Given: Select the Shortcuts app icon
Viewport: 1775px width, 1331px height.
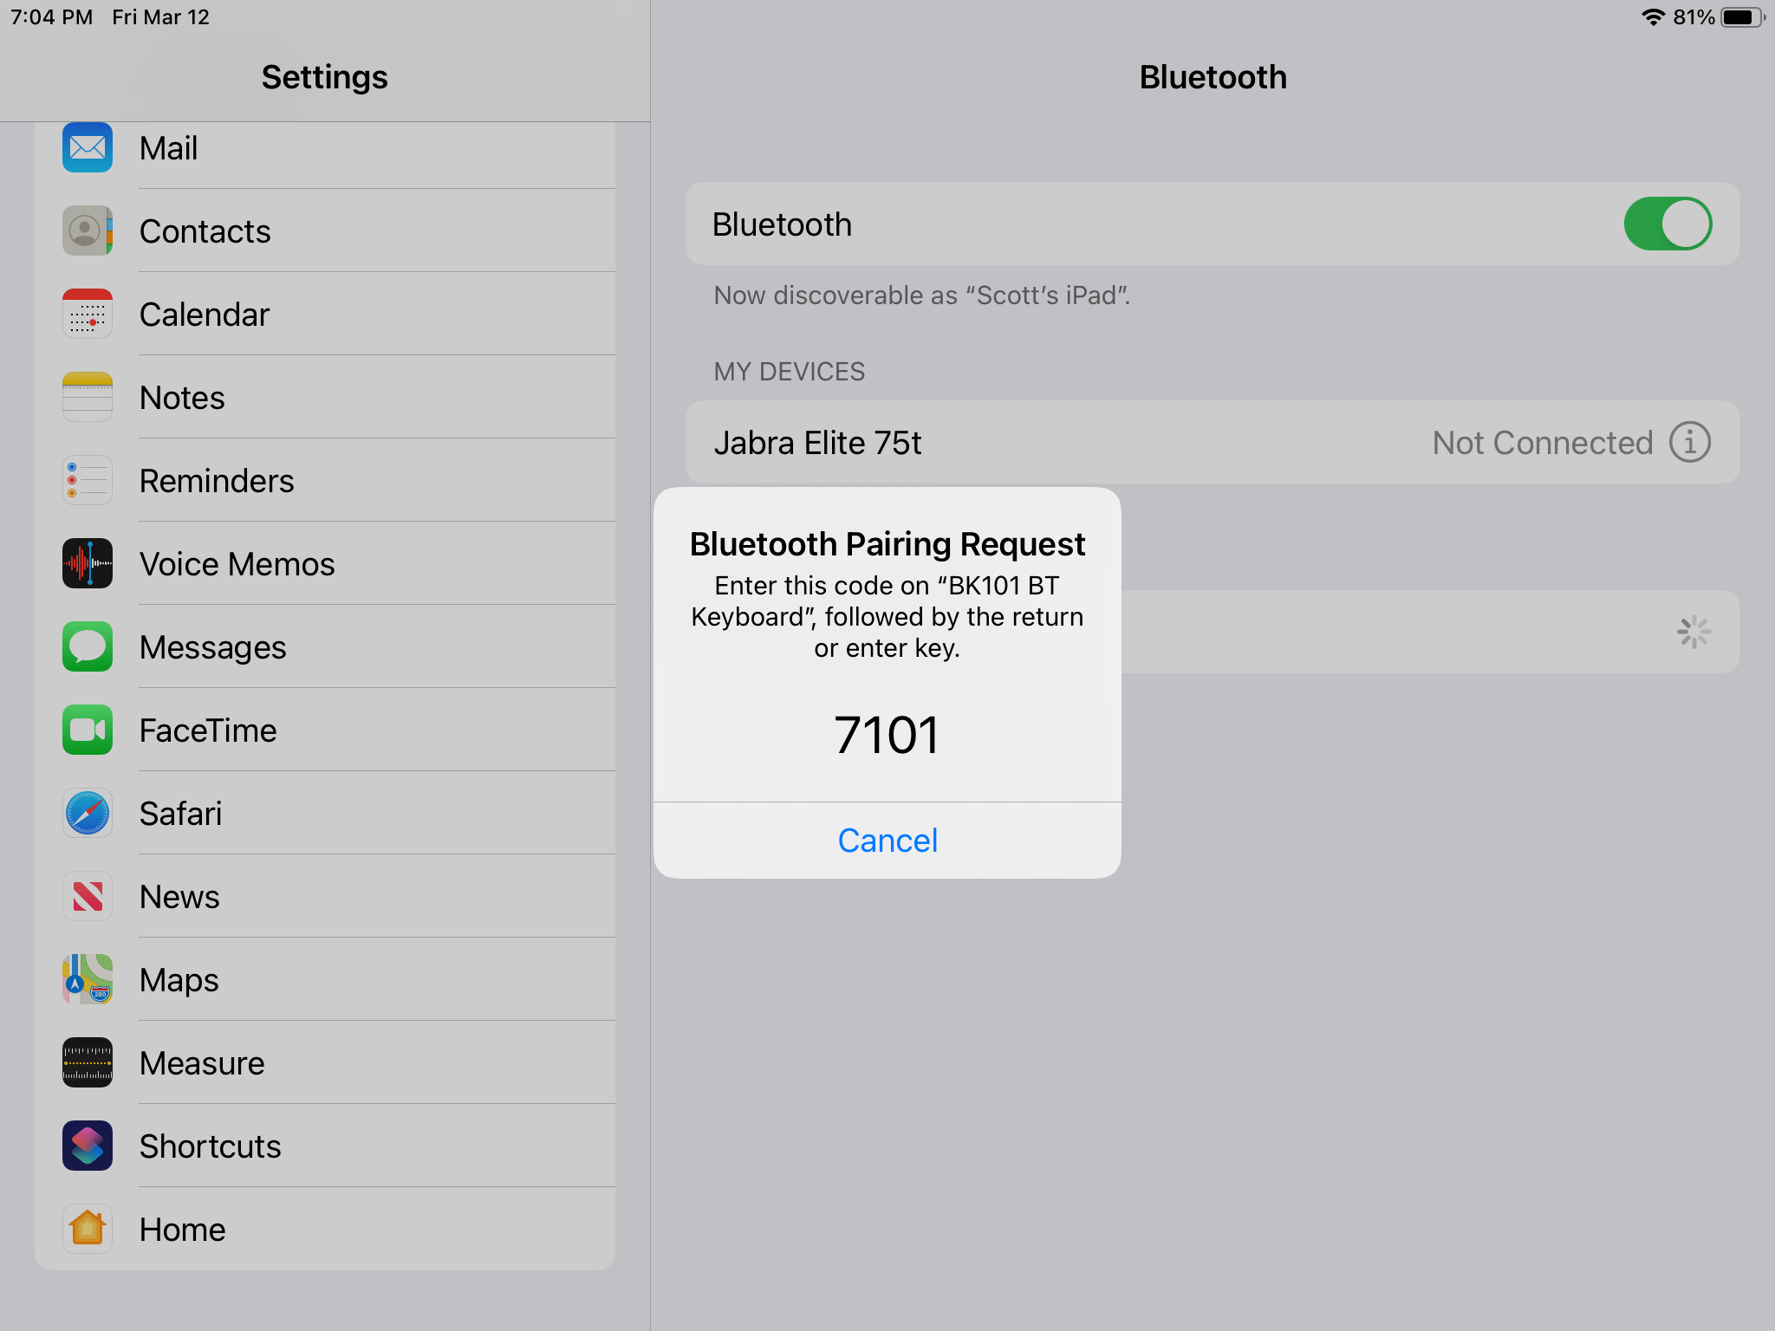Looking at the screenshot, I should (87, 1146).
